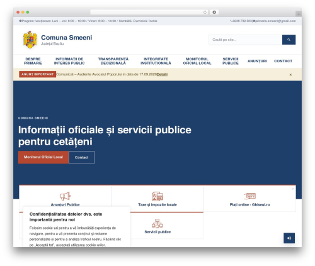
Task: Click the Comuna Smeeni site title
Action: click(x=66, y=38)
